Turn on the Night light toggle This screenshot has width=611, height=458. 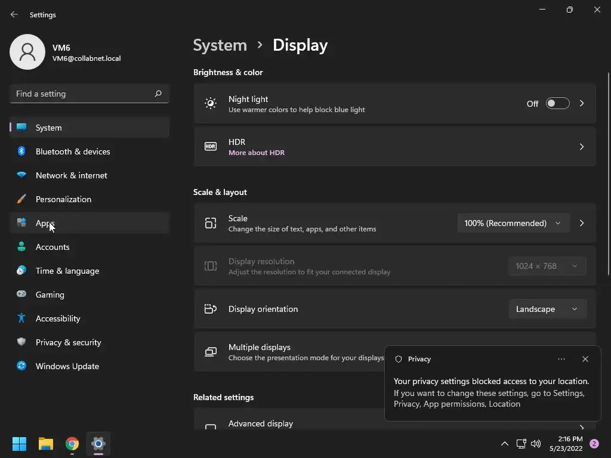coord(557,104)
